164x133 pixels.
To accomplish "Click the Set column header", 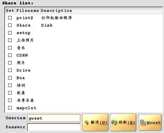I will pyautogui.click(x=10, y=10).
